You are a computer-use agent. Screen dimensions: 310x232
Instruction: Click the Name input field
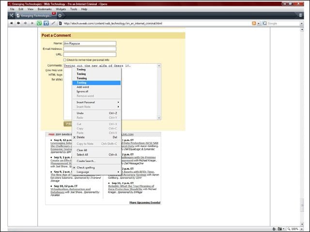[90, 43]
